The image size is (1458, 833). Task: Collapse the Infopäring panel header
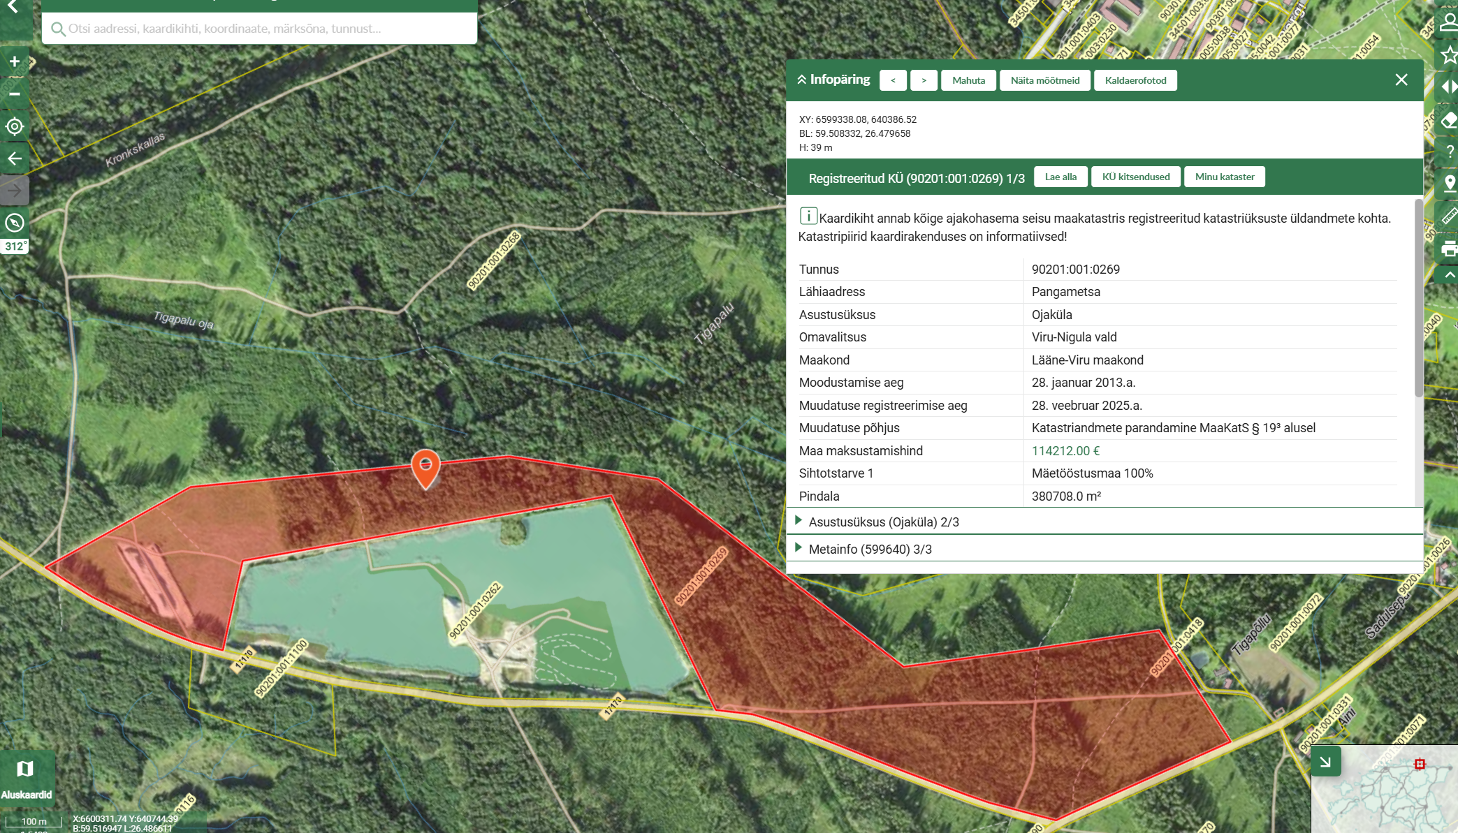(x=833, y=80)
